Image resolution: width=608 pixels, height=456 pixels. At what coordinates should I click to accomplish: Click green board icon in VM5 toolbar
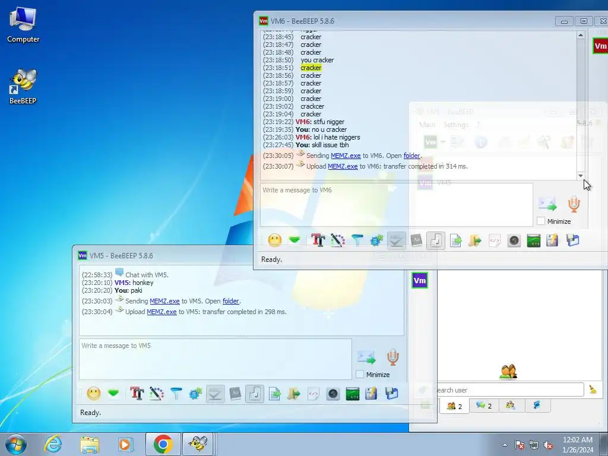pos(353,394)
